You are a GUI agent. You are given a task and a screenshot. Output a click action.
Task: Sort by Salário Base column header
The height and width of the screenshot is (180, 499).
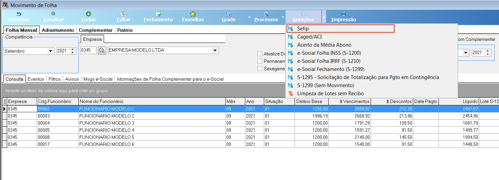click(311, 101)
